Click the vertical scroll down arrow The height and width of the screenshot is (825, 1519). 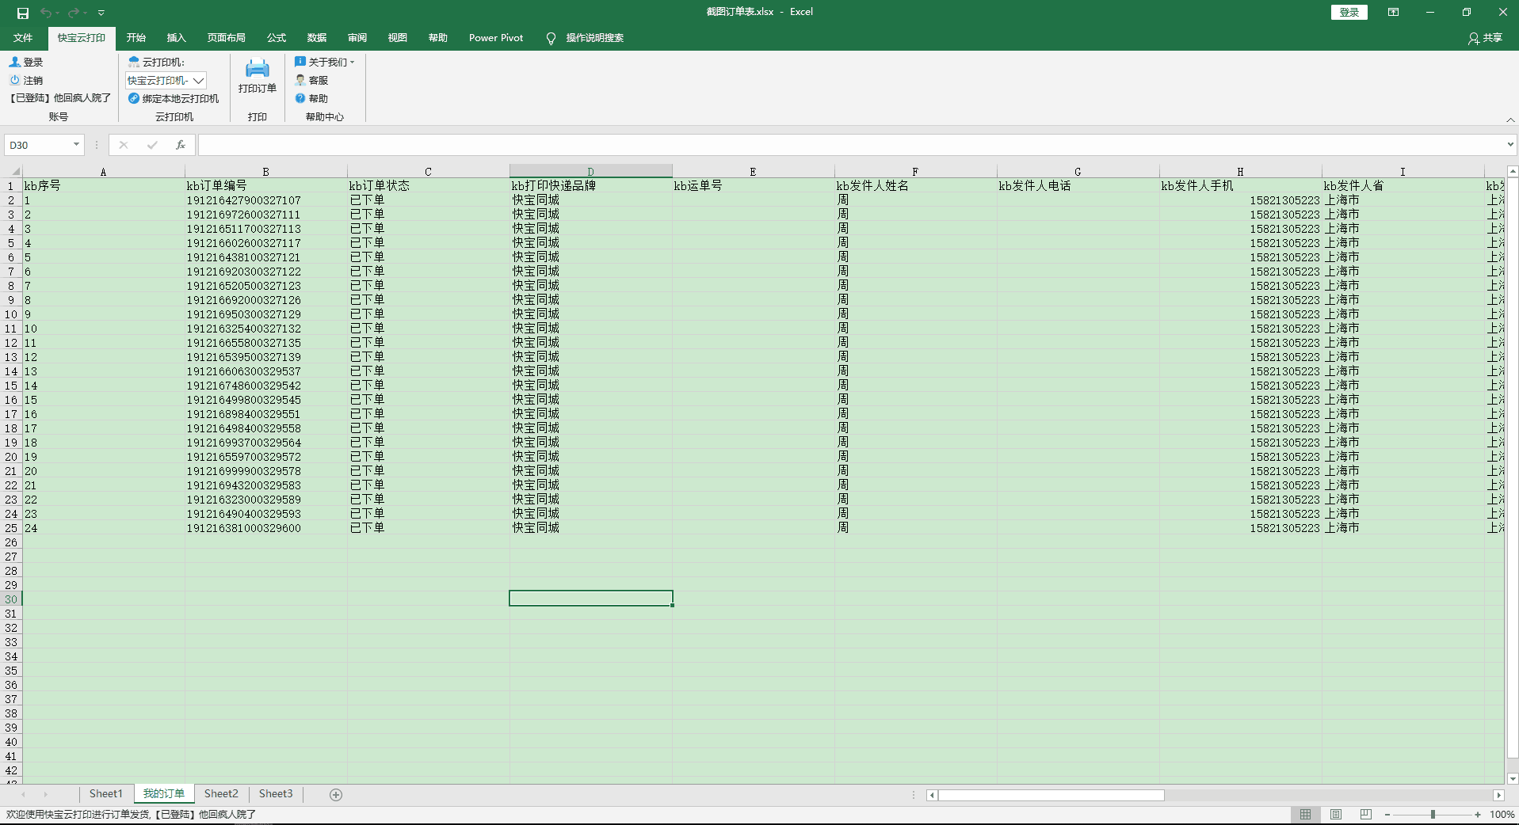tap(1513, 778)
